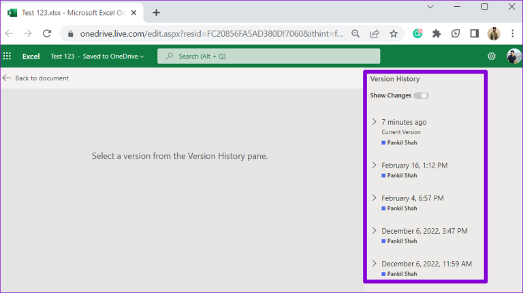Open the Excel app launcher grid
Image resolution: width=523 pixels, height=293 pixels.
point(7,57)
